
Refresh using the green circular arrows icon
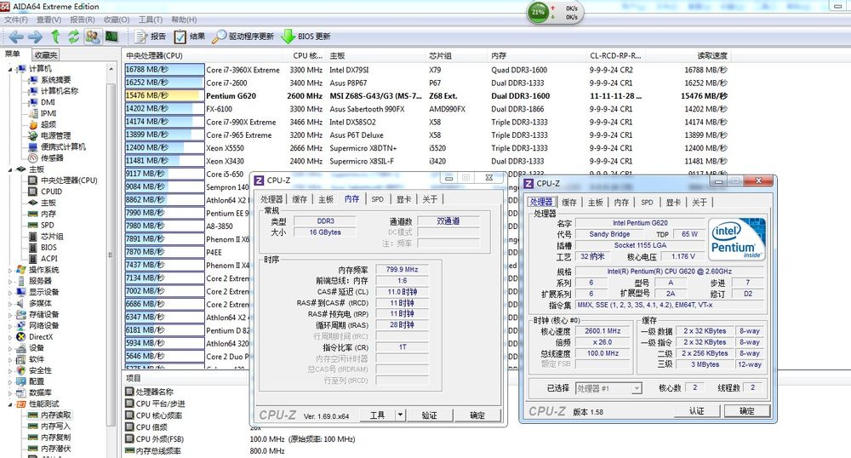73,37
